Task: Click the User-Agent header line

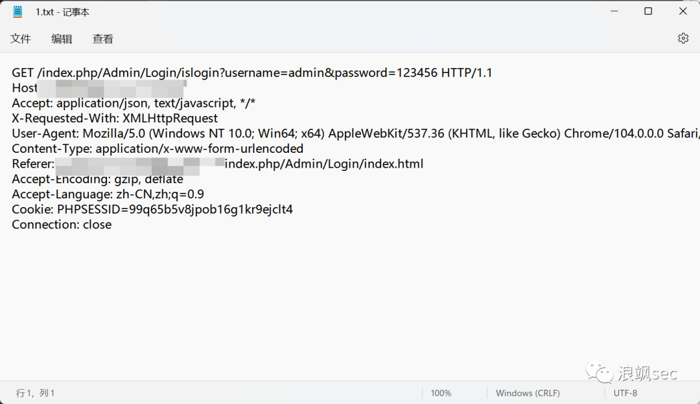Action: [x=355, y=133]
